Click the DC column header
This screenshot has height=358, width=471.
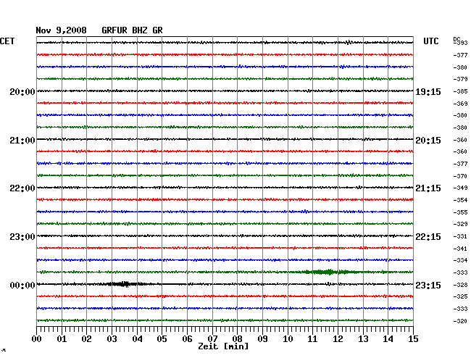(457, 39)
